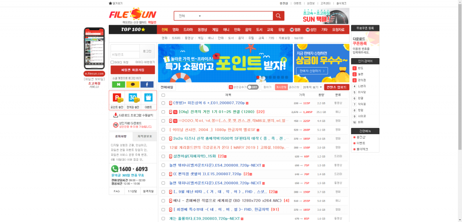Image resolution: width=462 pixels, height=222 pixels.
Task: Click the 19 icon on 웹툰 menu
Action: point(292,30)
